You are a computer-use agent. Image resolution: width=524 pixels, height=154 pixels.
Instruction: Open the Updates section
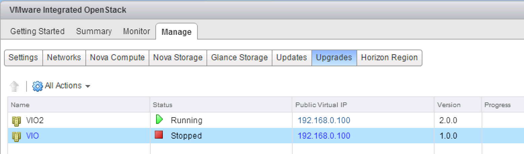[x=292, y=58]
